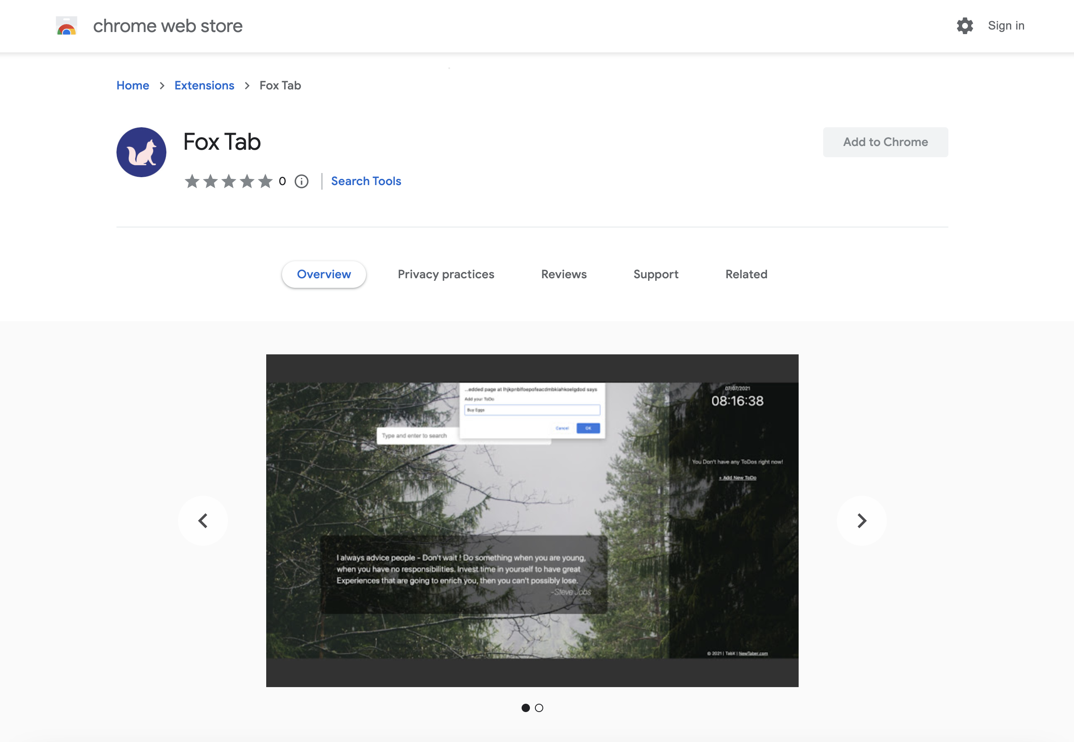
Task: Click the extension screenshot preview image
Action: tap(532, 520)
